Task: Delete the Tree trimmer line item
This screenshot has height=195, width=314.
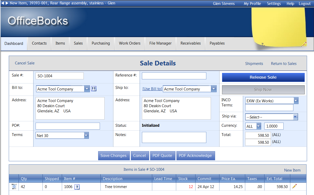Action: point(14,186)
